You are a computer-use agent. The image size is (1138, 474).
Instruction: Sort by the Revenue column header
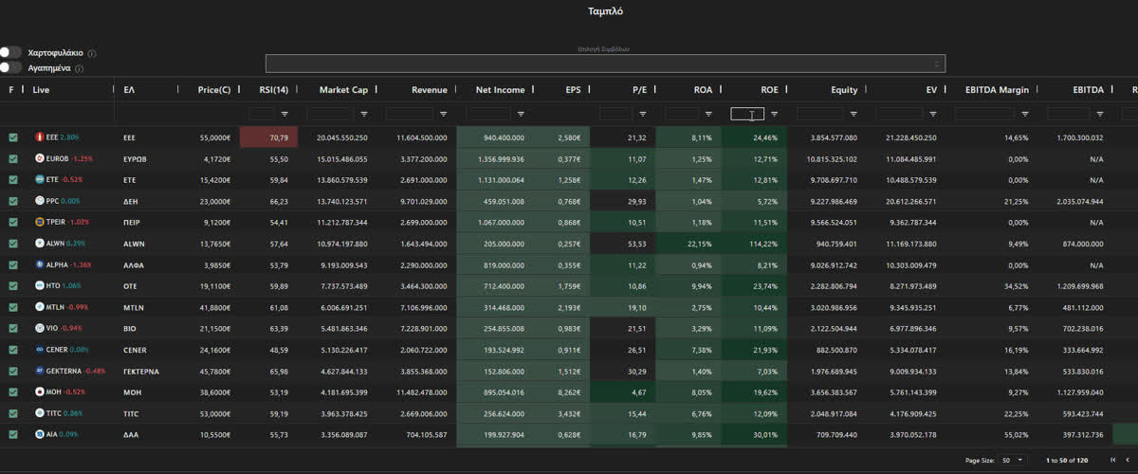(429, 90)
